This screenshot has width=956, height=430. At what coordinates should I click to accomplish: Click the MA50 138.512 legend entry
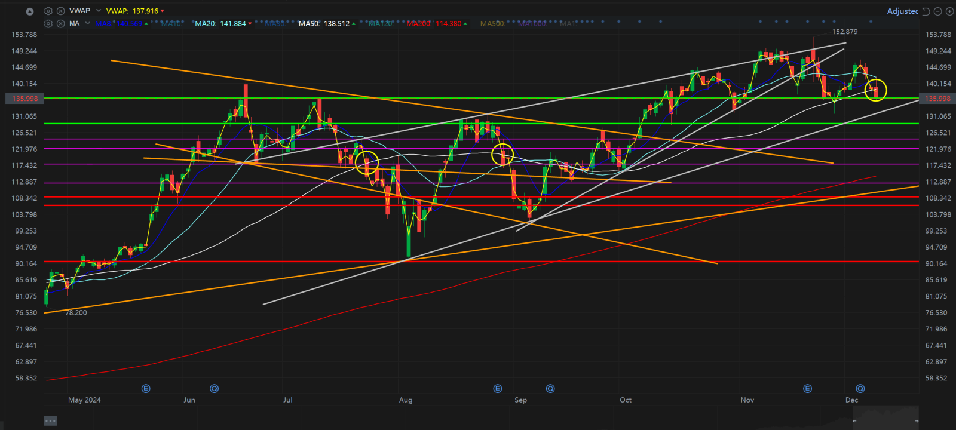pyautogui.click(x=327, y=24)
